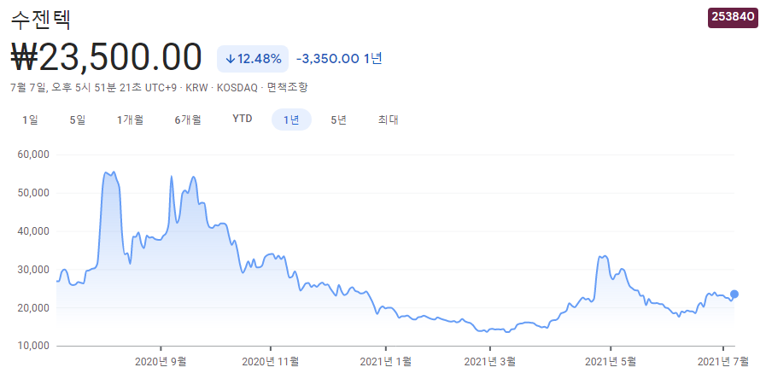This screenshot has width=766, height=379.
Task: Click the 2020년 11월 axis label
Action: point(271,362)
